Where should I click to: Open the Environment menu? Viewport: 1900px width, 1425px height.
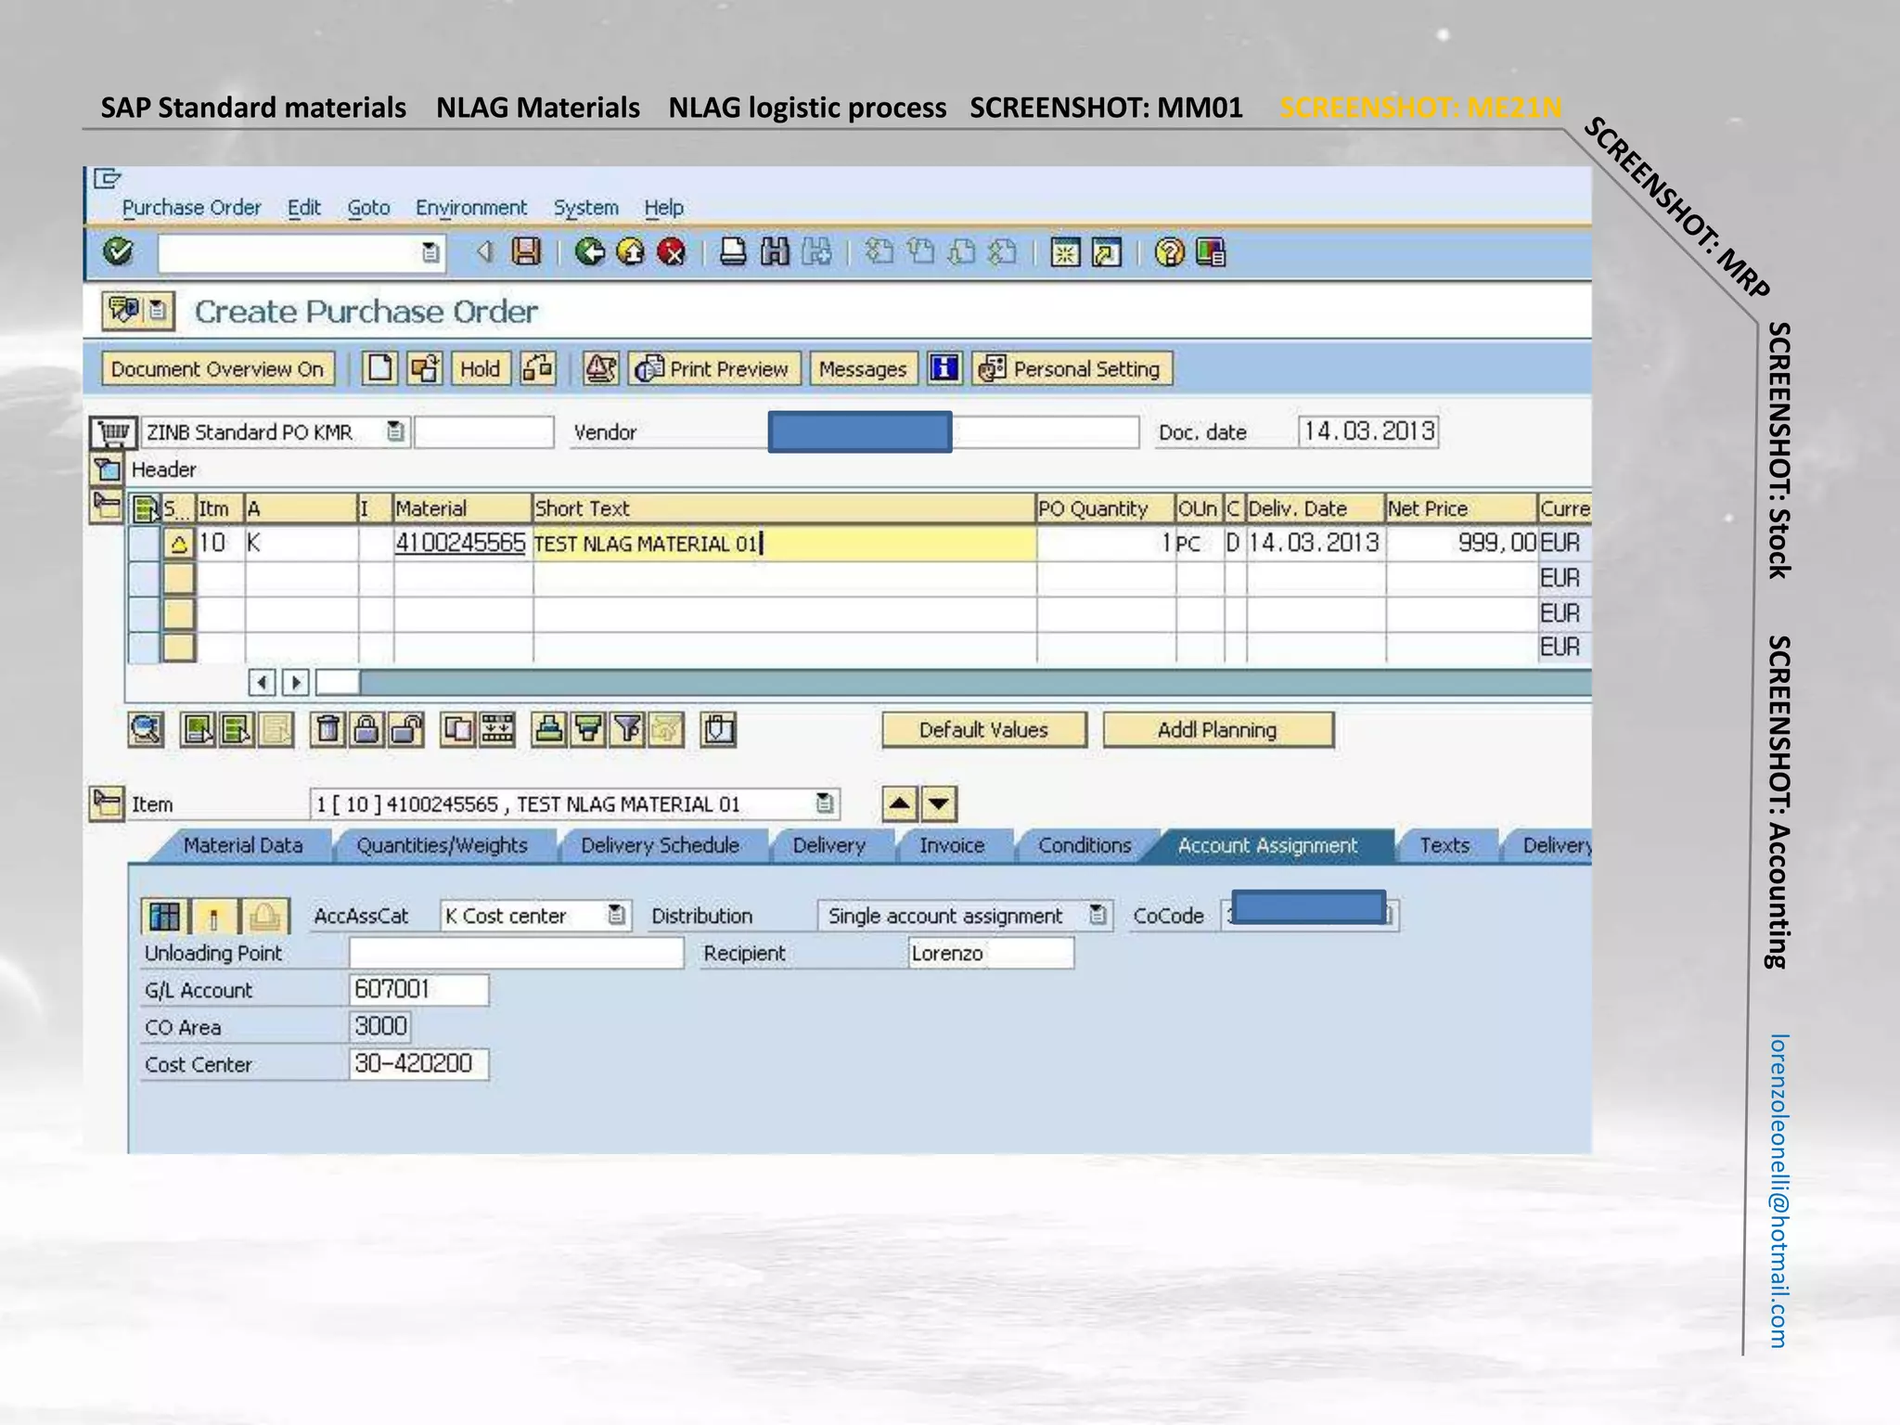pos(471,208)
